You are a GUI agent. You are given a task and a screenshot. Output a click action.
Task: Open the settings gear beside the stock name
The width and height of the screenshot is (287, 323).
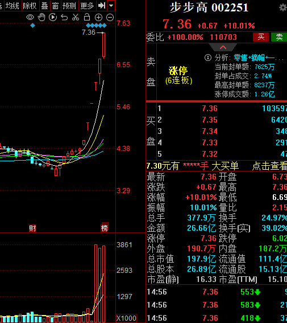pyautogui.click(x=283, y=7)
